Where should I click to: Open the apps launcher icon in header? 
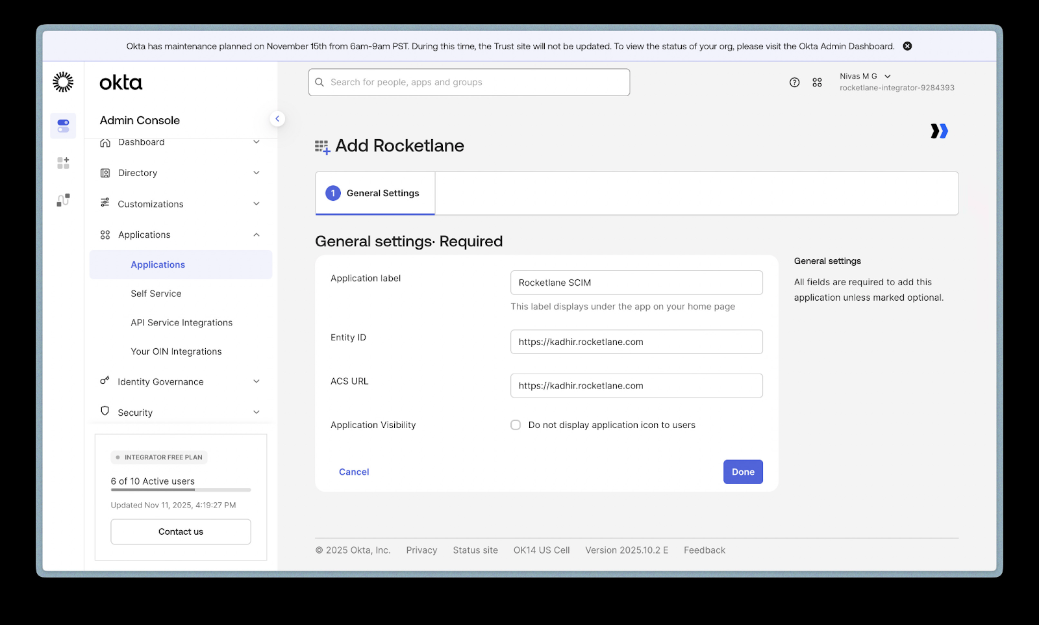coord(817,83)
